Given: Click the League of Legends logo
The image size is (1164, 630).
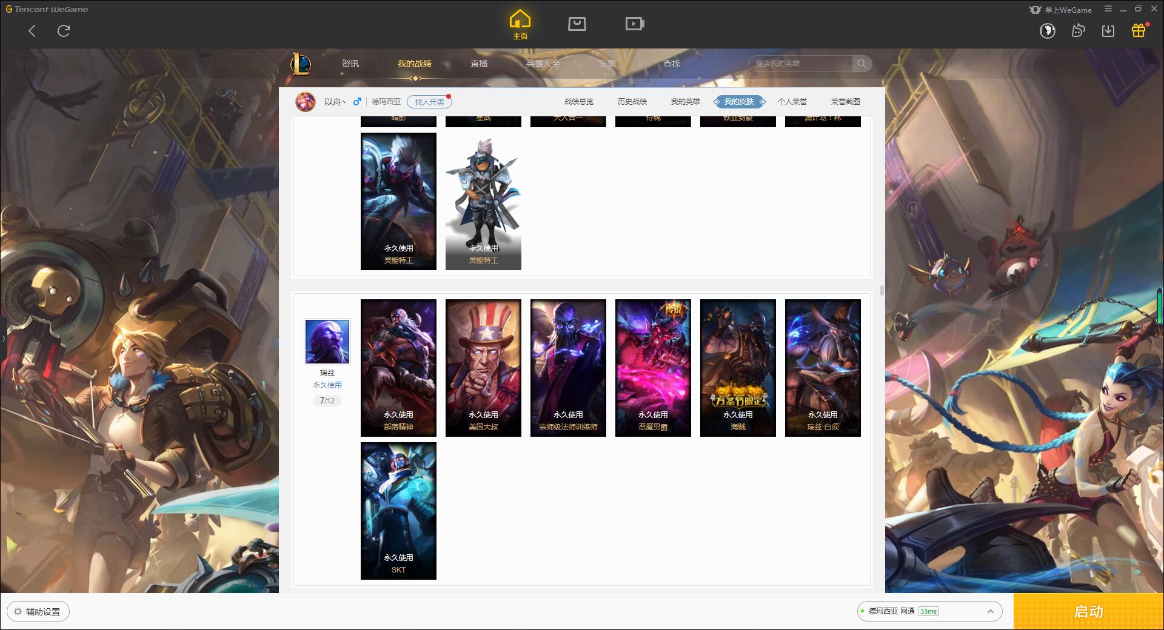Looking at the screenshot, I should (301, 64).
